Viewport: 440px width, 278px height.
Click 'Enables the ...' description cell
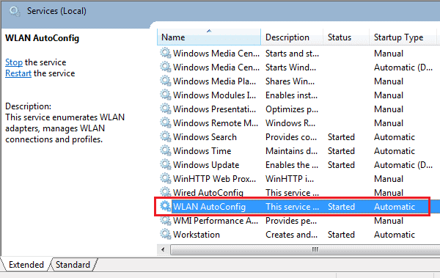292,164
